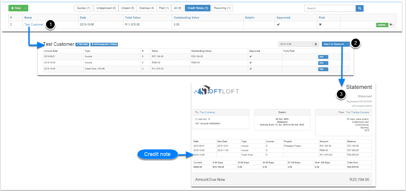This screenshot has width=406, height=191.
Task: Expand the green Actions dropdown
Action: [382, 25]
